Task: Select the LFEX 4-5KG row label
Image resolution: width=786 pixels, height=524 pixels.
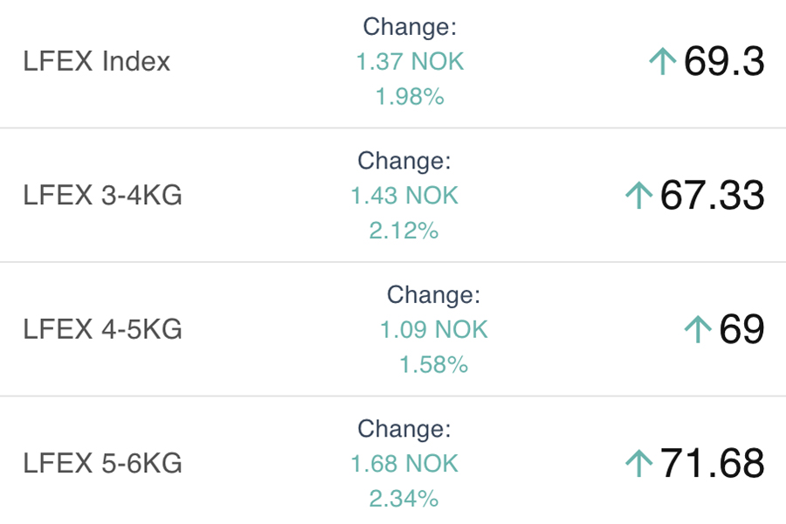Action: (103, 329)
